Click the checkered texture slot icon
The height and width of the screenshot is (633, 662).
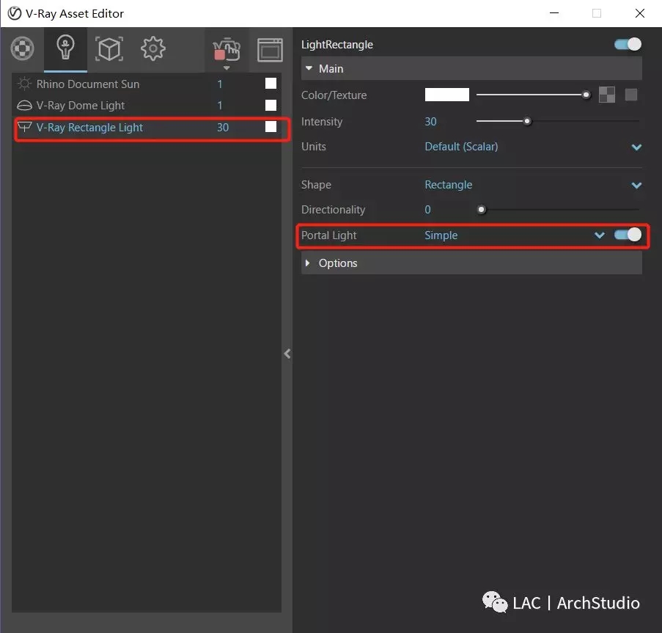607,95
